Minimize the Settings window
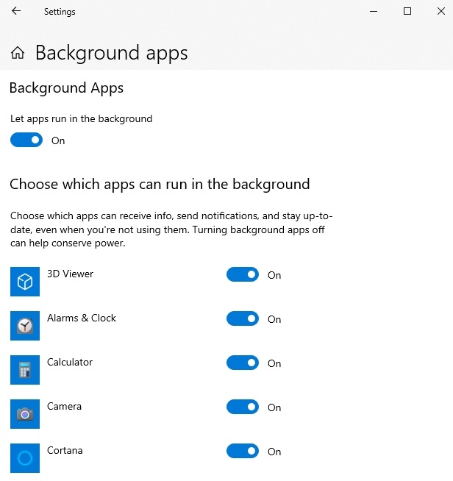The width and height of the screenshot is (453, 481). point(374,11)
